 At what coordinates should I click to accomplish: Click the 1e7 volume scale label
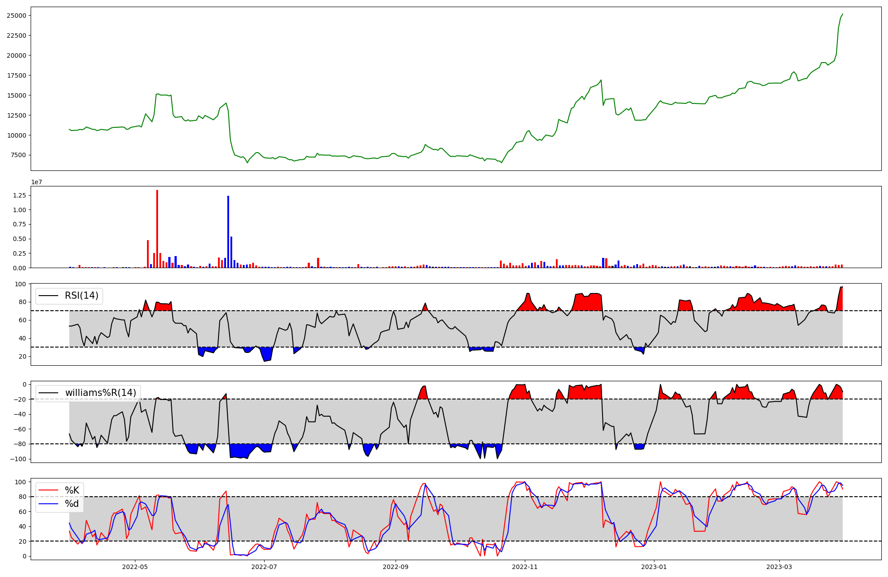(36, 182)
